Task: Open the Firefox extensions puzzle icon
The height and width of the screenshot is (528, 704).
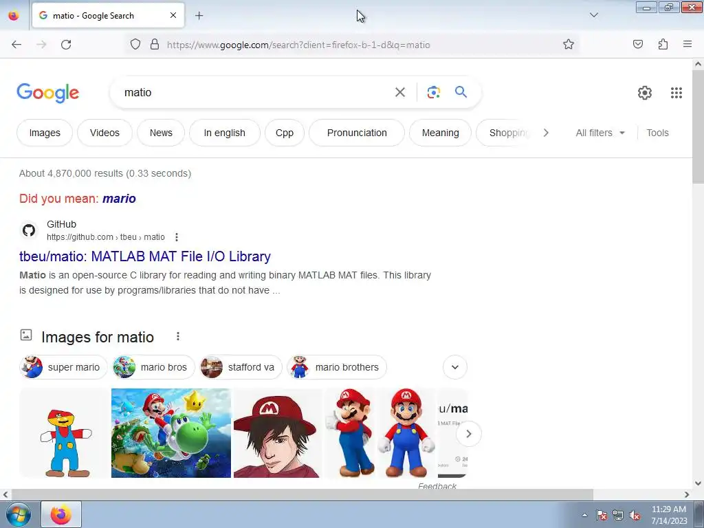Action: [x=663, y=44]
